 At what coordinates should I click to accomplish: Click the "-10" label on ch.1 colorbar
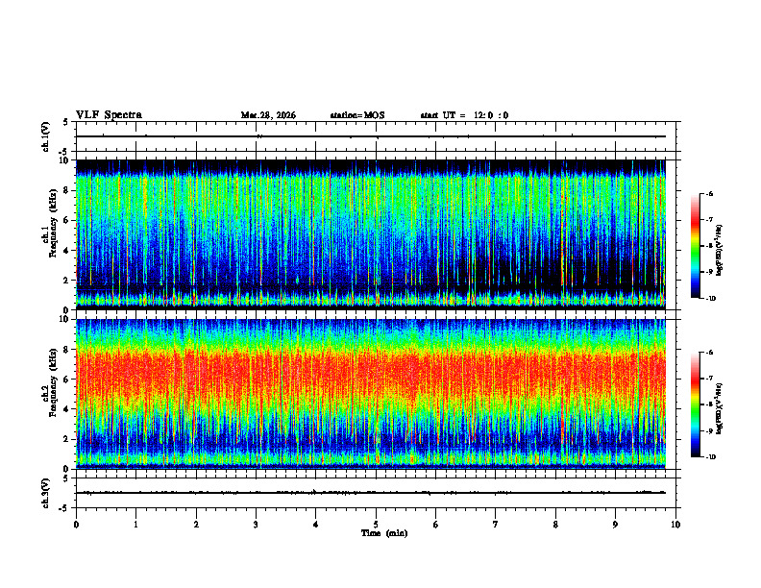pyautogui.click(x=711, y=299)
